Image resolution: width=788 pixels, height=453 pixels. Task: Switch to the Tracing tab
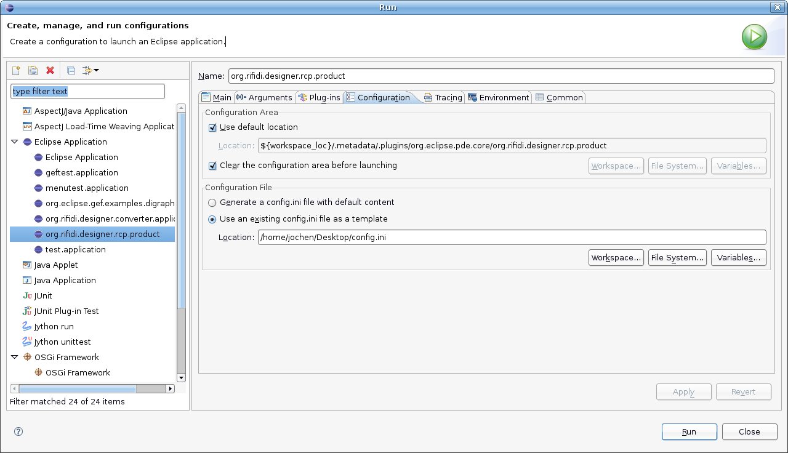pos(443,97)
